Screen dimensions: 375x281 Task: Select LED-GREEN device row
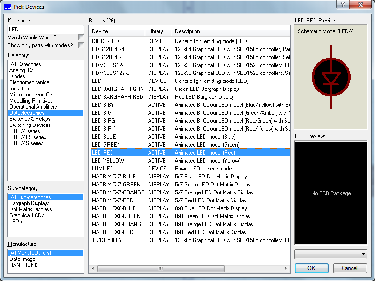click(190, 145)
